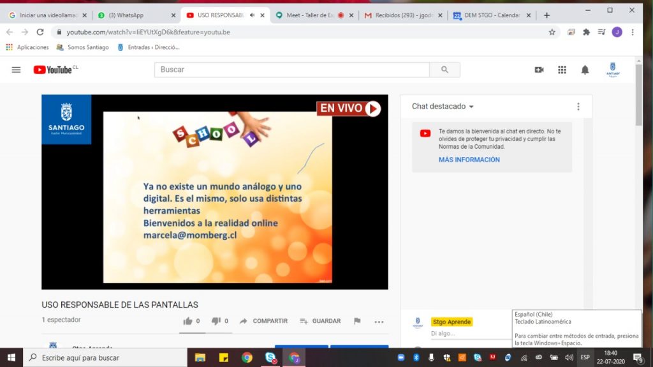Open Skype from the taskbar
Screen dimensions: 653x367
click(270, 357)
